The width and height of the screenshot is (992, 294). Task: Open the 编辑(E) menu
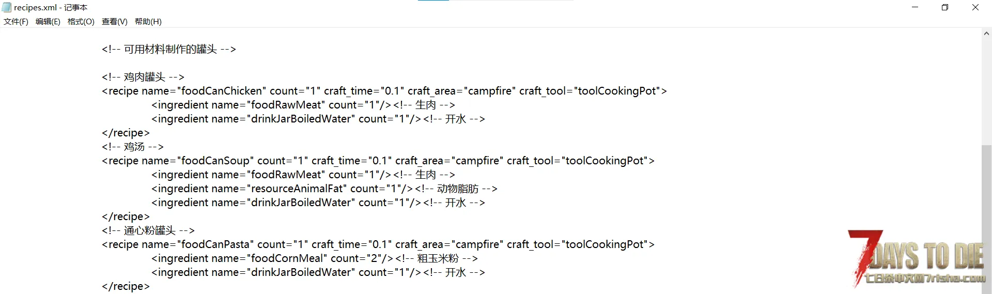(x=48, y=22)
